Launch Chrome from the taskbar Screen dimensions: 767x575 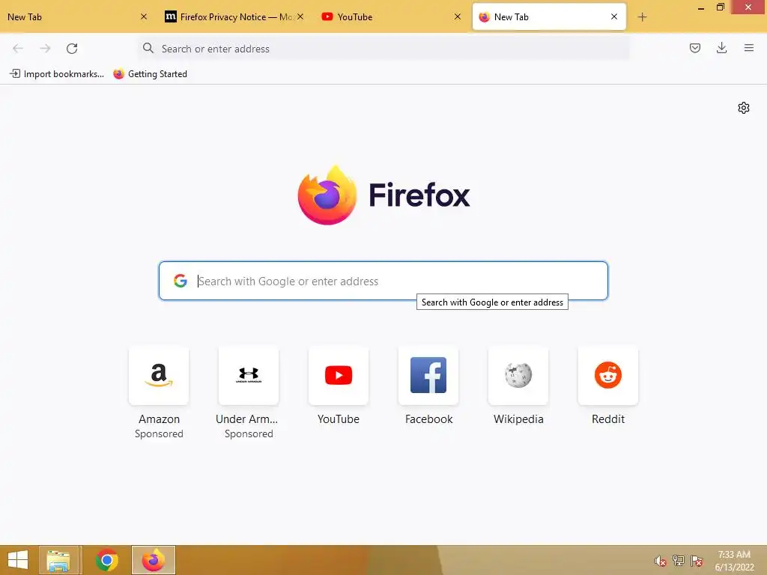click(106, 560)
